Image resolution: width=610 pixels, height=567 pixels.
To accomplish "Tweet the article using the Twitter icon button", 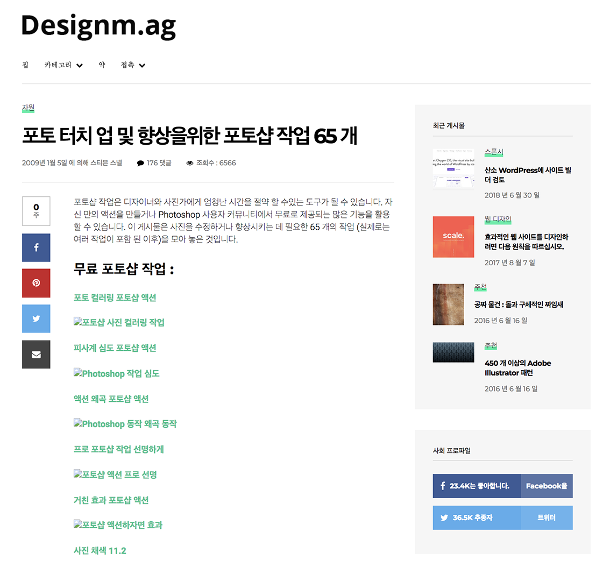I will 36,318.
